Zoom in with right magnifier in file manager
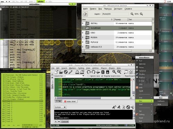The width and height of the screenshot is (173, 129). click(142, 14)
